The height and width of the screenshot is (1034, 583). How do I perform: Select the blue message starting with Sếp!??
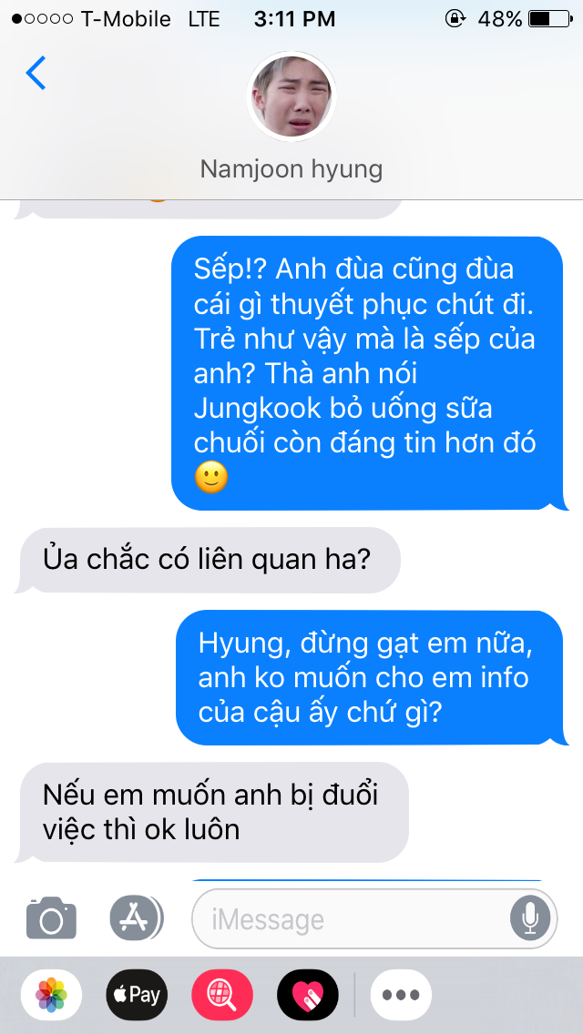(x=366, y=373)
